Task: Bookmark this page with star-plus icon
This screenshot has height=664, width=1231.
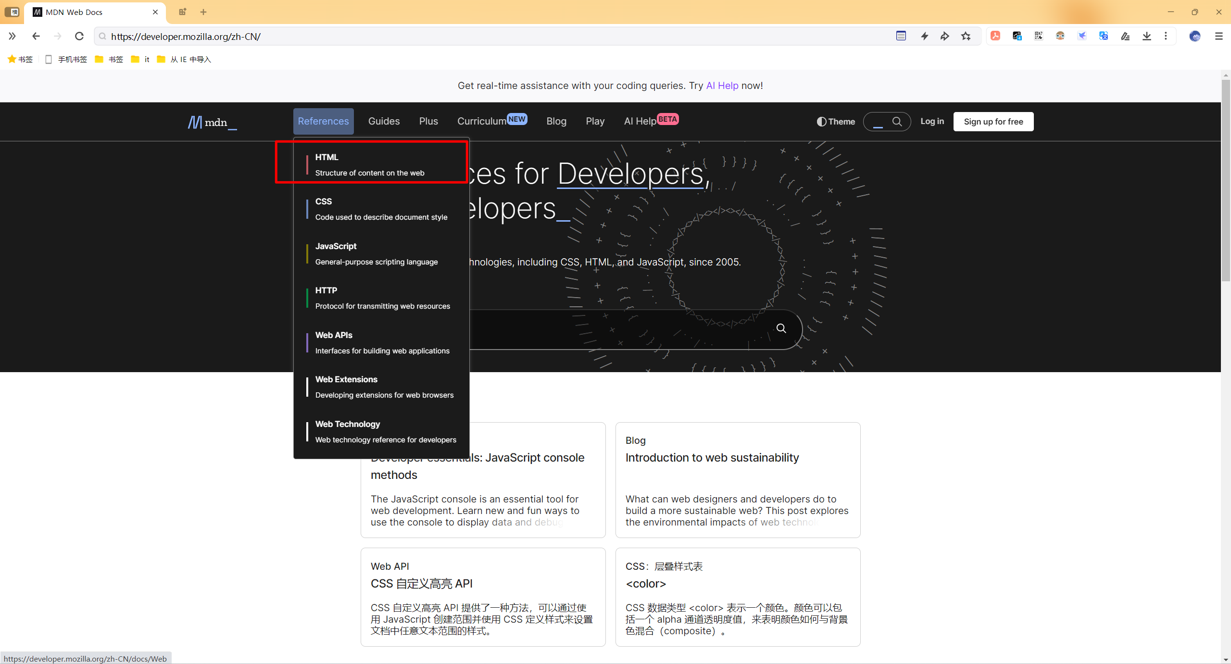Action: click(966, 36)
